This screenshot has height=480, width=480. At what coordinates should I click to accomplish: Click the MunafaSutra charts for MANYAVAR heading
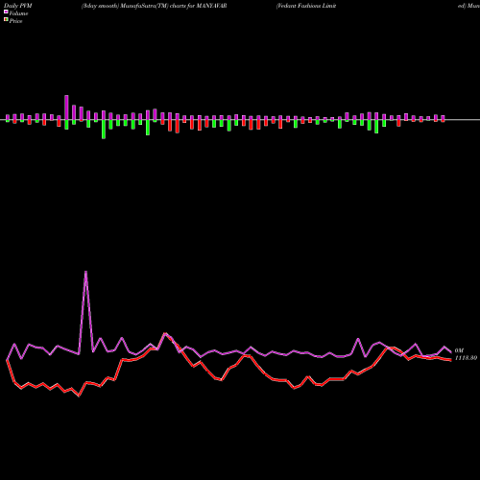[155, 6]
